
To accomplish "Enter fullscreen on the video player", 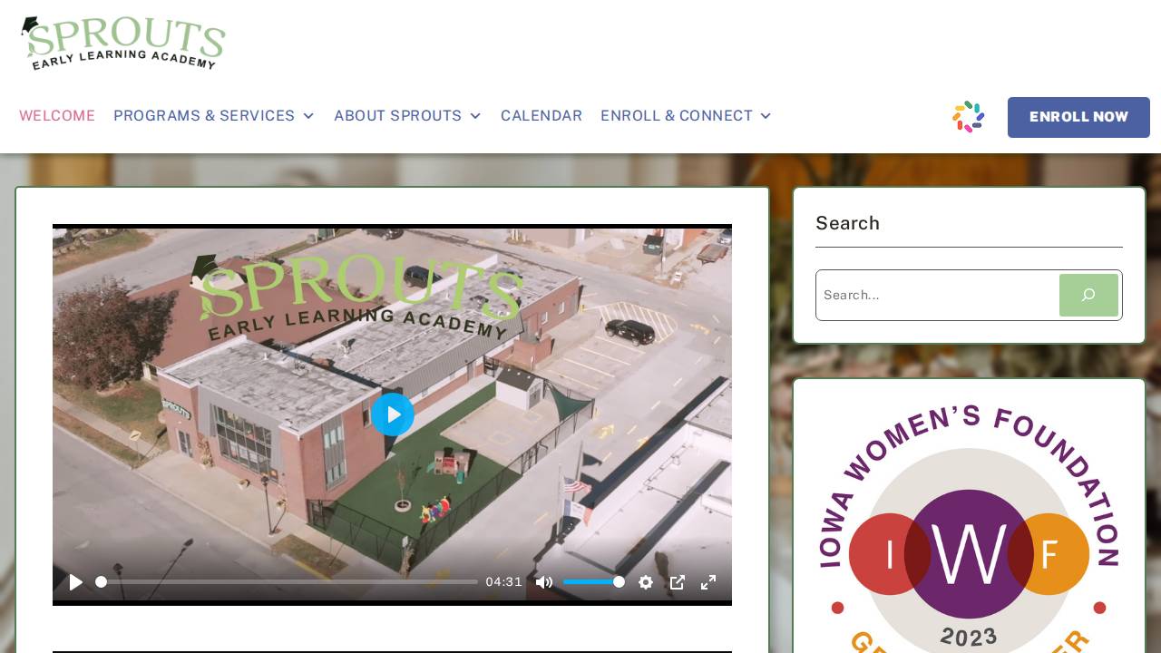I will (708, 582).
